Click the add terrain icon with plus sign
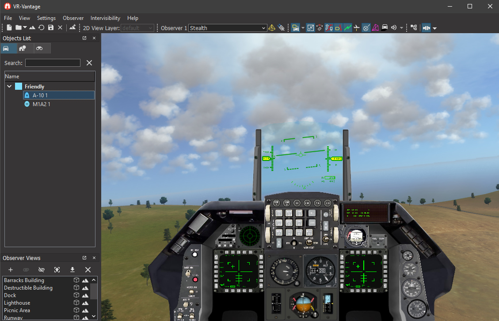This screenshot has height=321, width=499. (72, 27)
